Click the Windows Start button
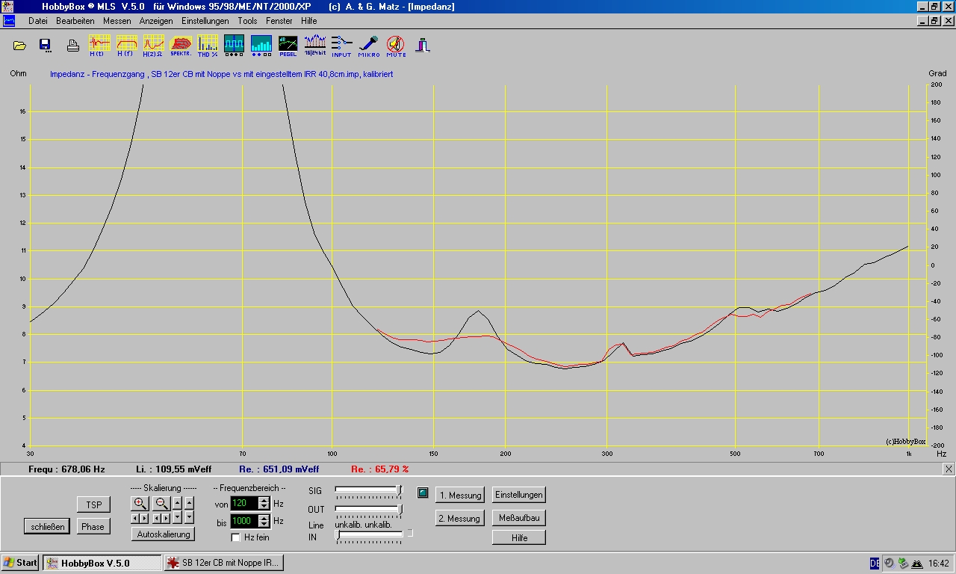 click(x=21, y=563)
